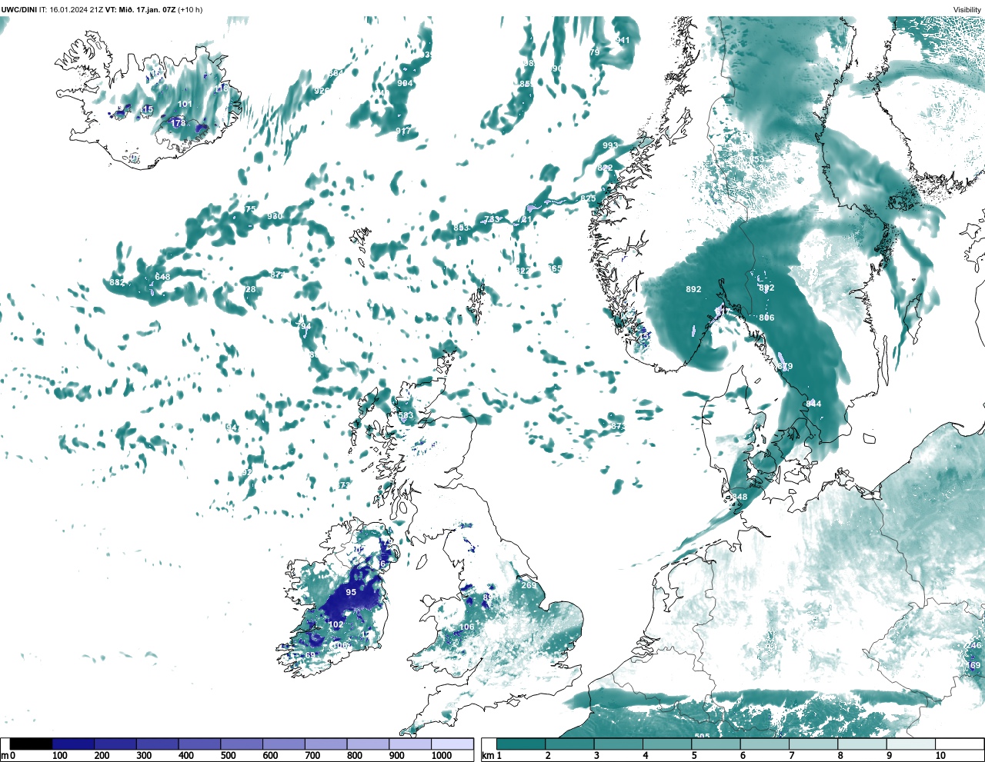Click the '95' value over Ireland
This screenshot has height=762, width=985.
pos(351,592)
